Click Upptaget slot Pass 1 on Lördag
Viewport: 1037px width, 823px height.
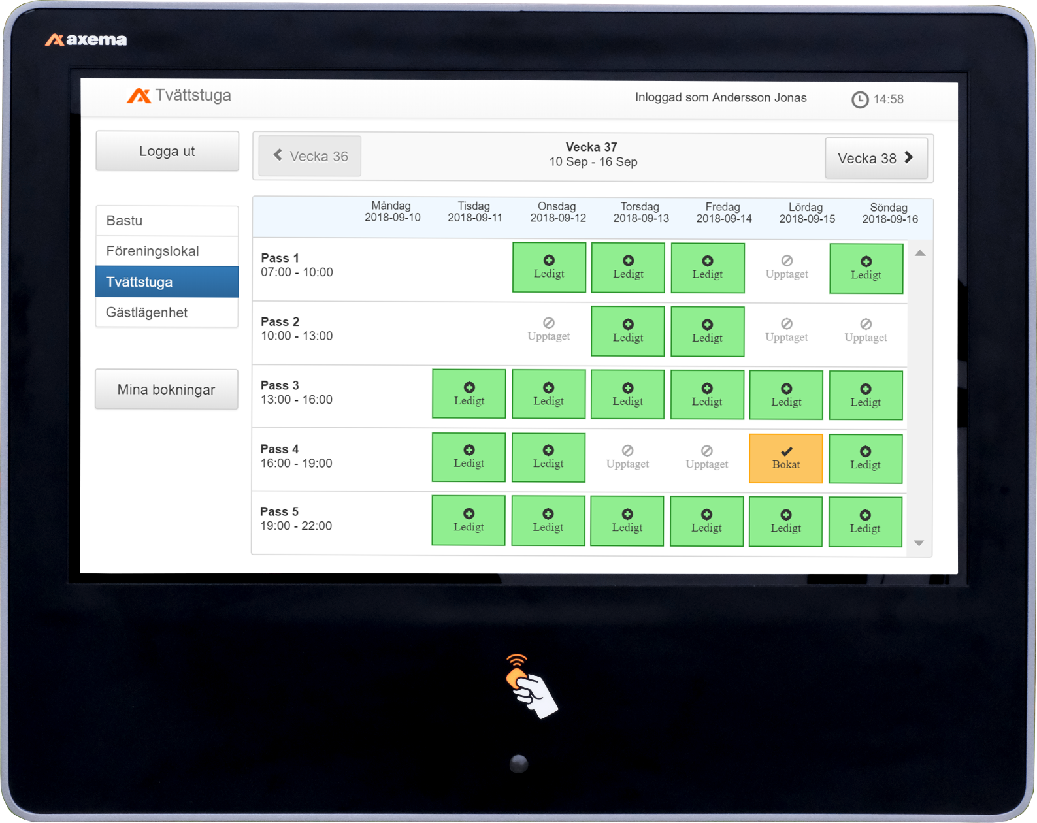787,267
